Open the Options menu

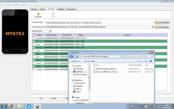point(8,4)
